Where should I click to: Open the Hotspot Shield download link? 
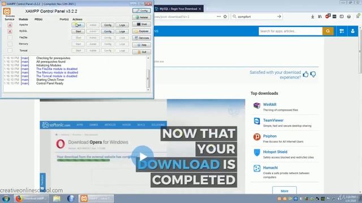coord(275,152)
